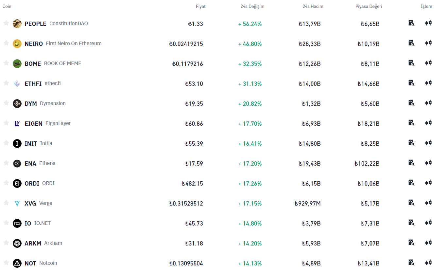This screenshot has height=272, width=447.
Task: Click the Fiyat column header
Action: pos(200,7)
